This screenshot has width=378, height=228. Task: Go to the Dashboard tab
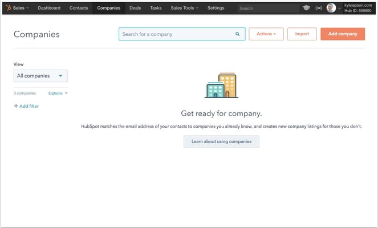(x=49, y=8)
